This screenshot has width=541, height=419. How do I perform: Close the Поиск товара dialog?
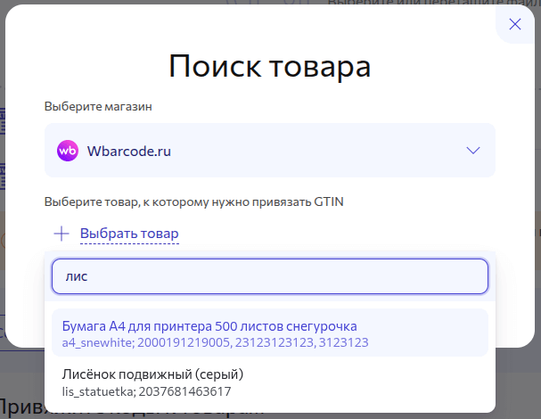[514, 24]
